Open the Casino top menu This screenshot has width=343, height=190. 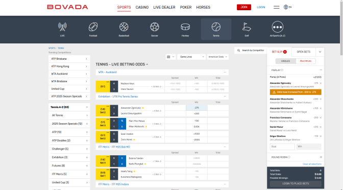click(x=142, y=8)
